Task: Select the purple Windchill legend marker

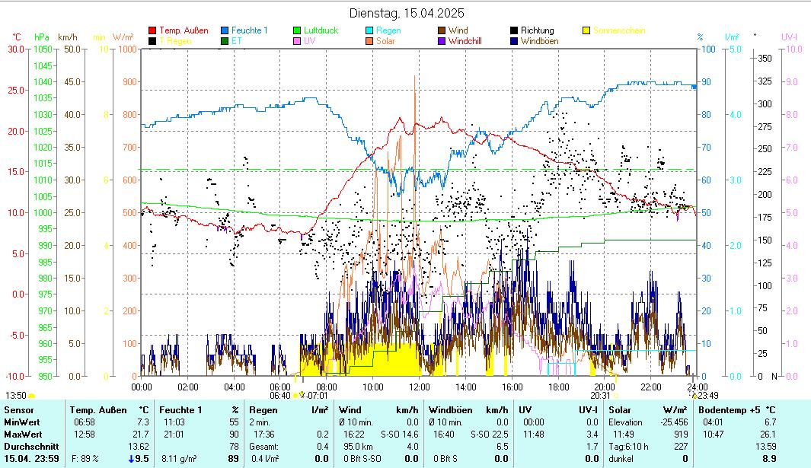Action: tap(442, 41)
